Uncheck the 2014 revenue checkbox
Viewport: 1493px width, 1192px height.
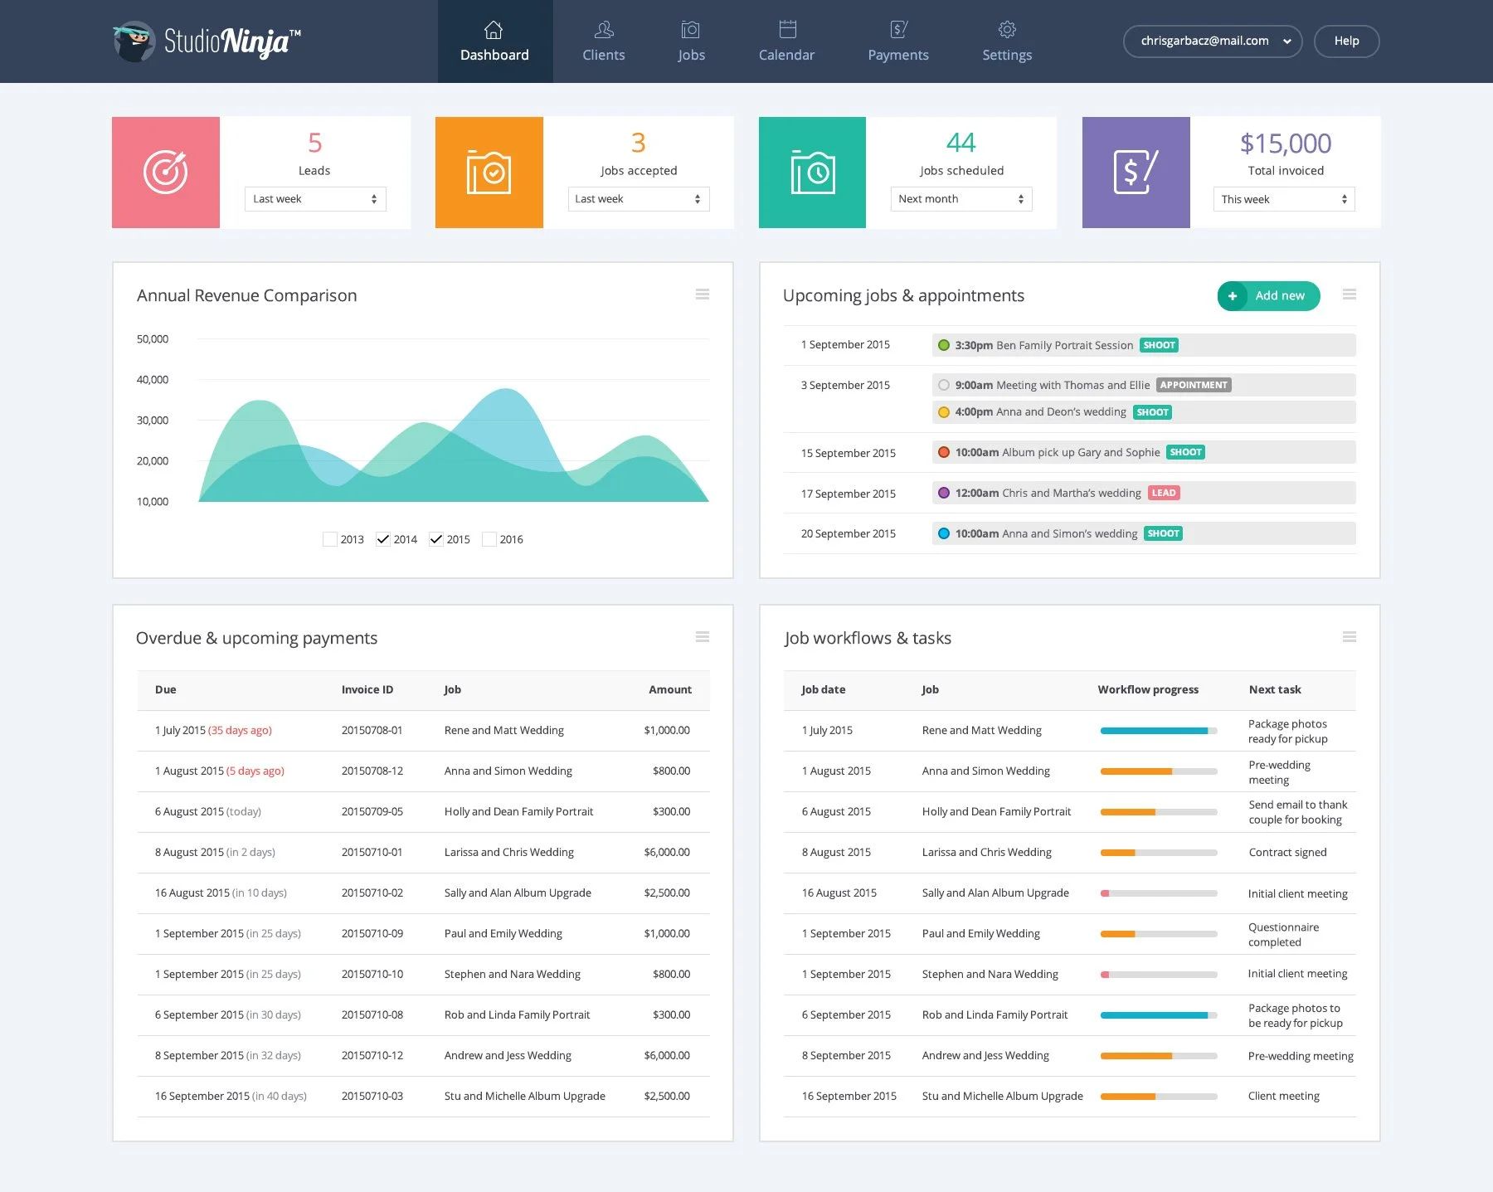coord(383,539)
